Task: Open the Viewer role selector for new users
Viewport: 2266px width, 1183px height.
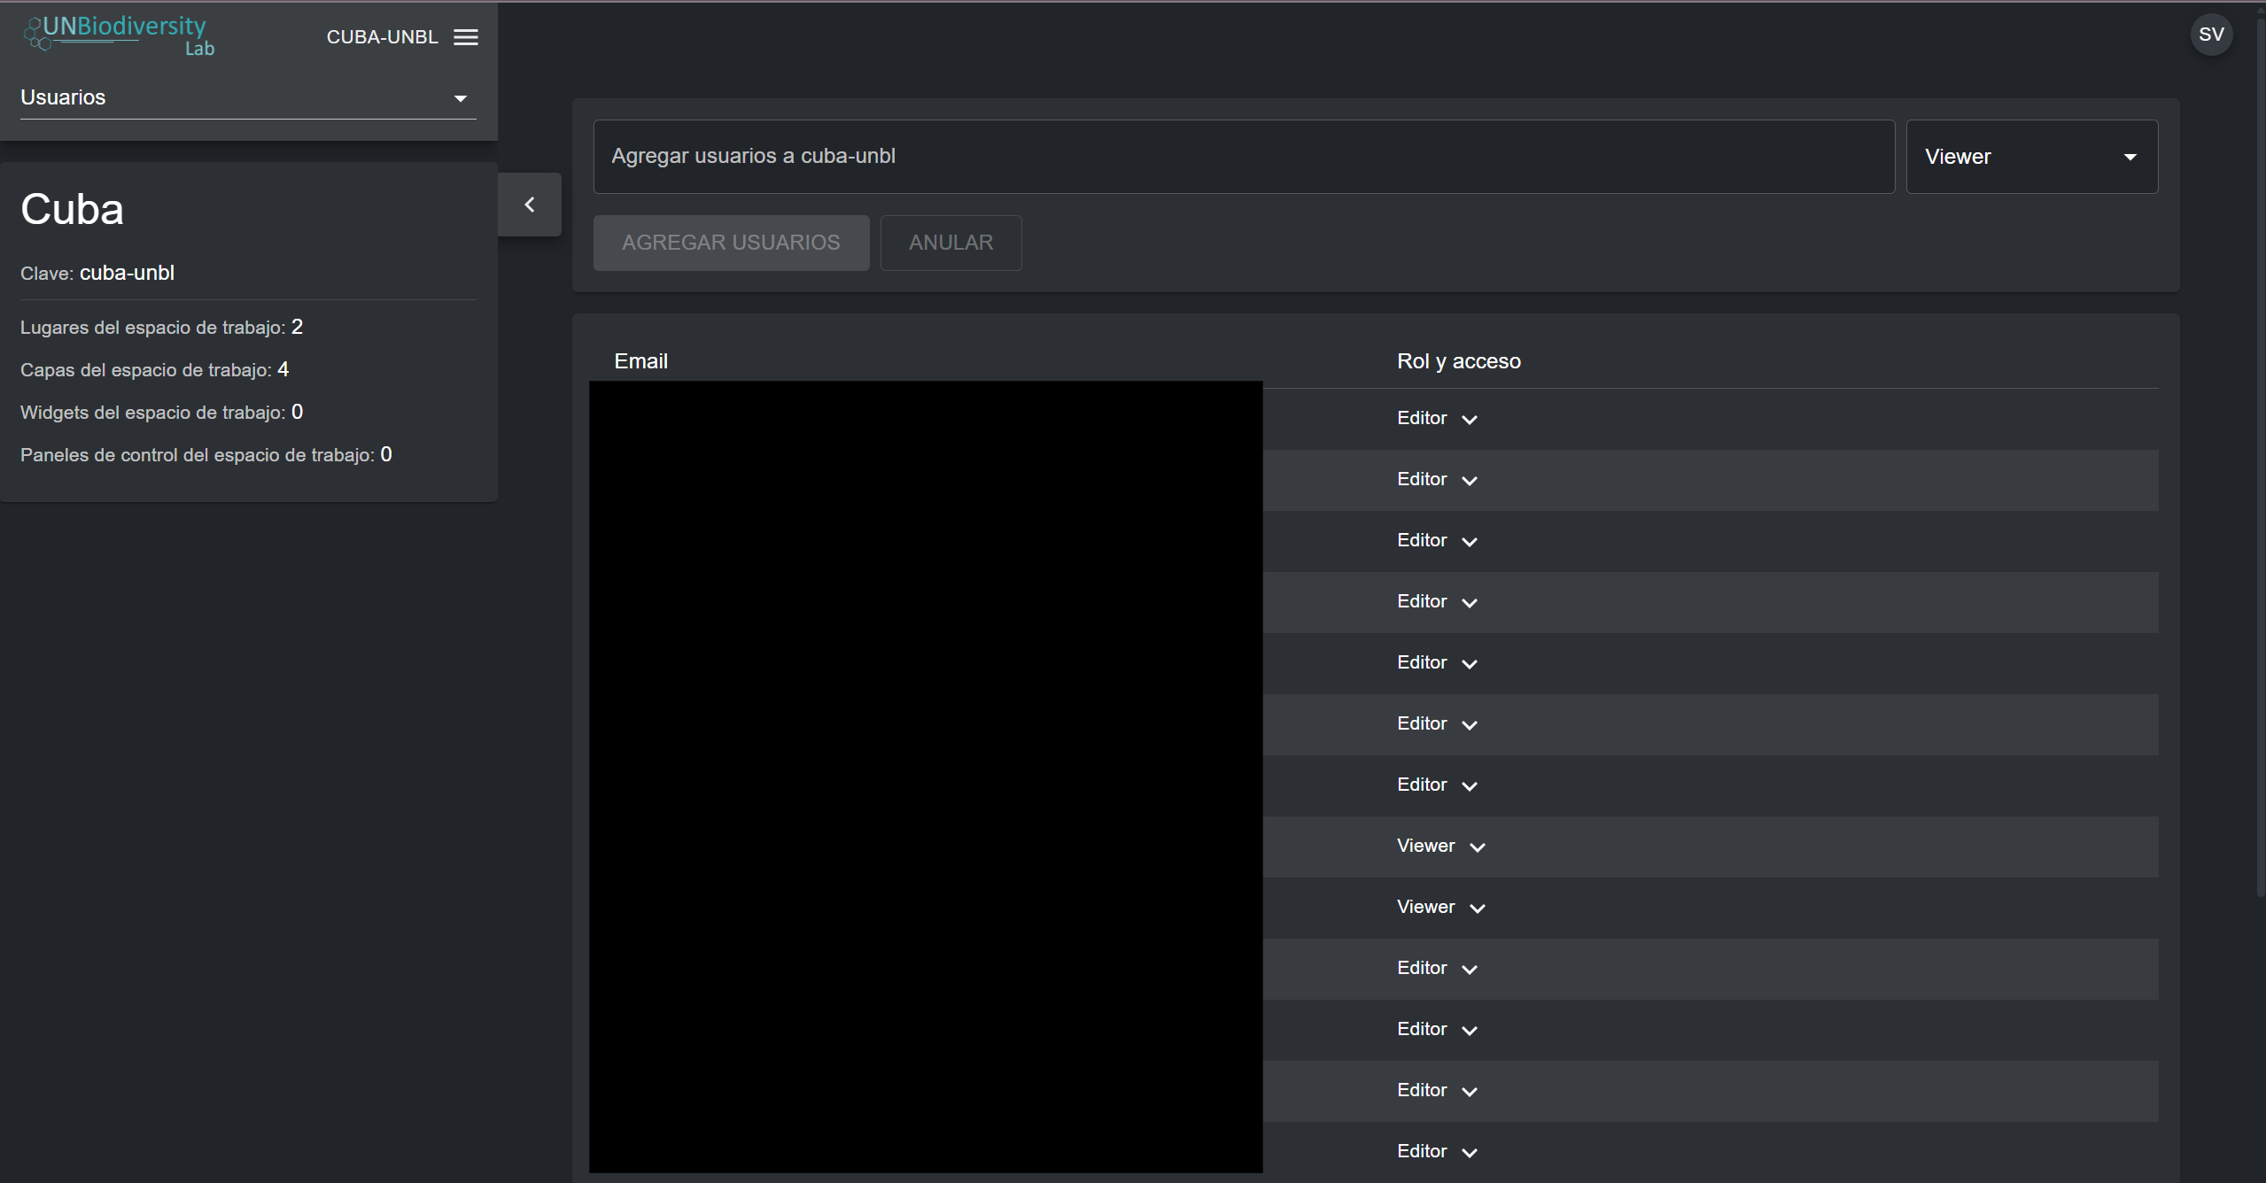Action: pos(2030,157)
